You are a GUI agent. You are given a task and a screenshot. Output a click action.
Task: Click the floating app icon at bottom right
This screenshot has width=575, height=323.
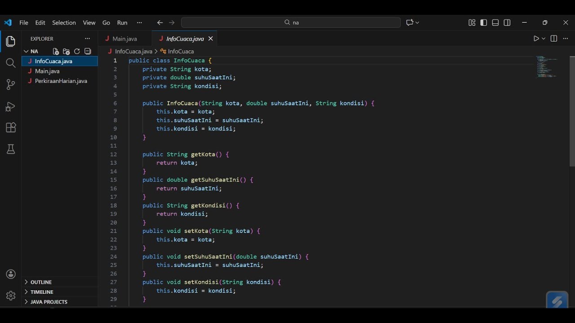coord(557,300)
